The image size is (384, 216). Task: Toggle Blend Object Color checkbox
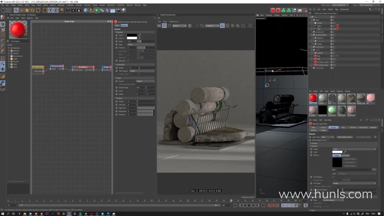[x=328, y=140]
